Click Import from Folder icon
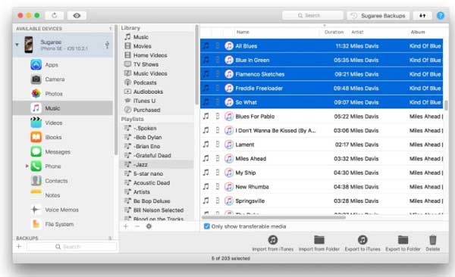 point(319,240)
